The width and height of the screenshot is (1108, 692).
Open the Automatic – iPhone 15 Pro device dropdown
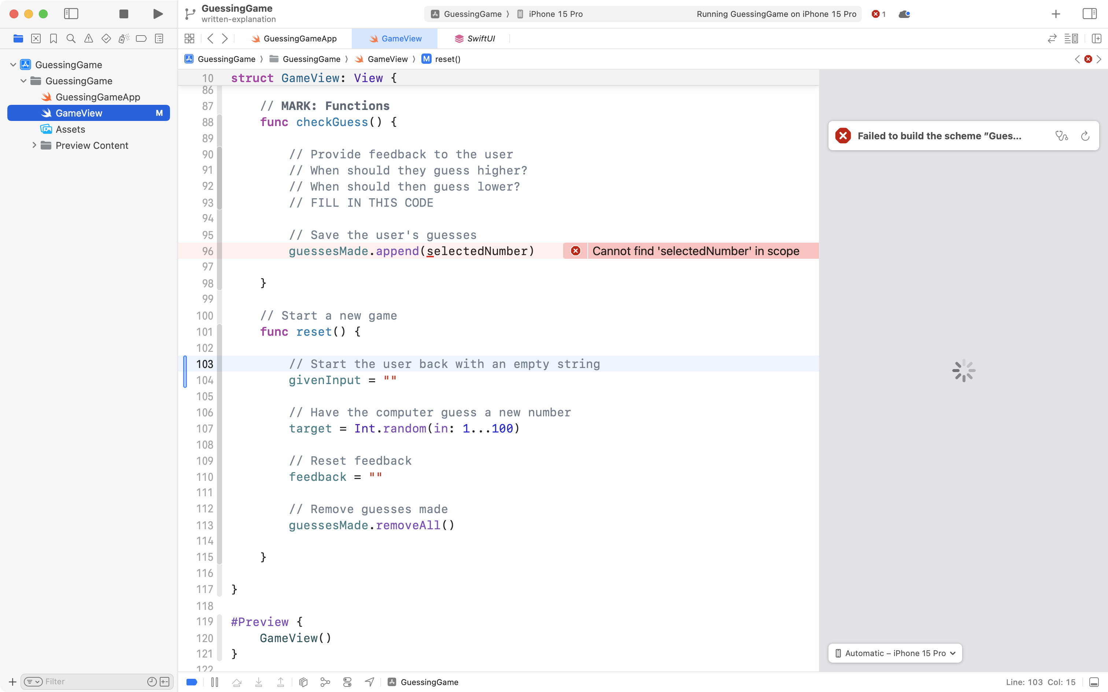tap(894, 653)
